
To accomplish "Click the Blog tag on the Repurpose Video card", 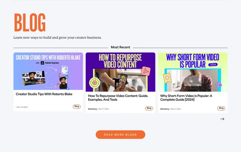I will pos(149,108).
